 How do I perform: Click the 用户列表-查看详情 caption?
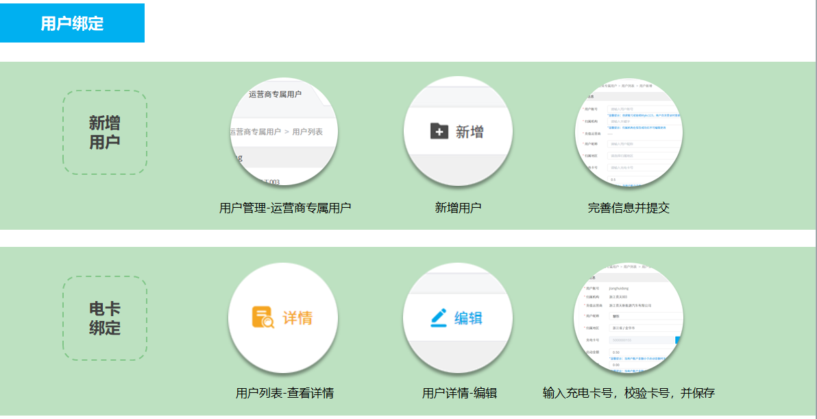pyautogui.click(x=284, y=394)
